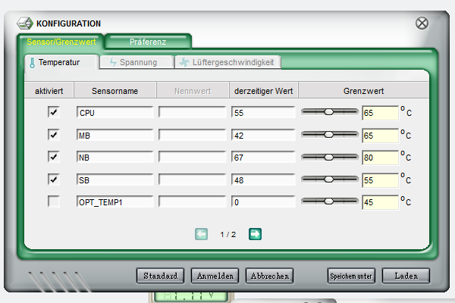This screenshot has height=303, width=455.
Task: Click CPU Grenzwert field showing 65
Action: coord(380,113)
